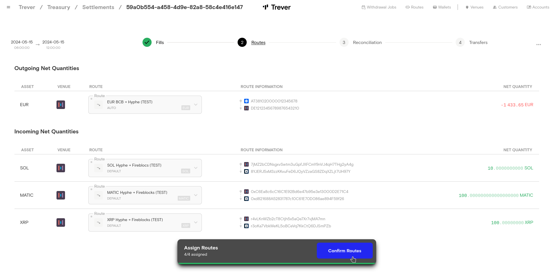Expand the MATIC Hyphe → Fireblocks route dropdown
553x275 pixels.
click(196, 195)
